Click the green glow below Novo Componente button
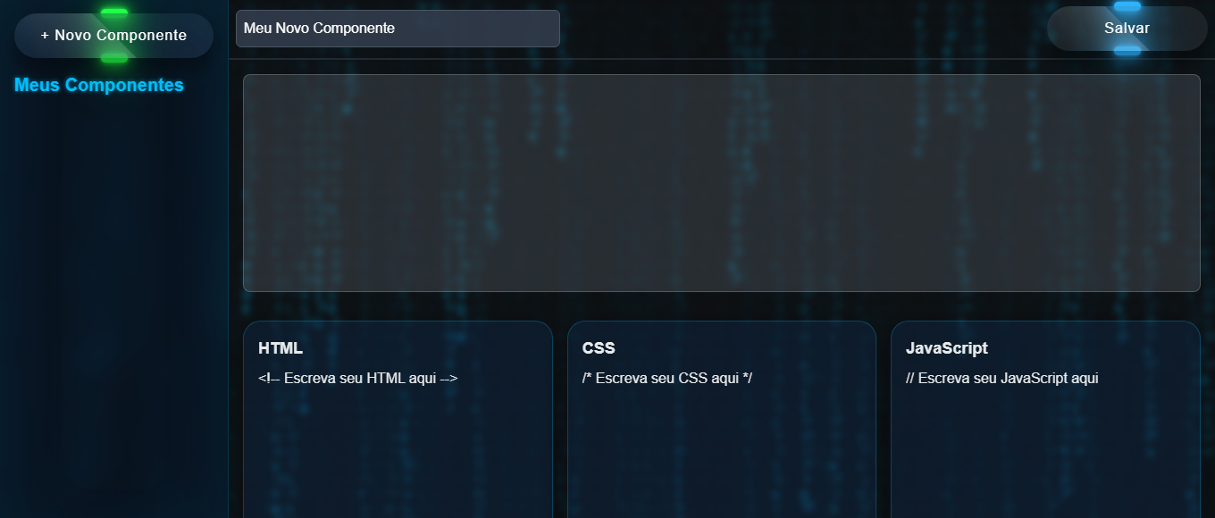The height and width of the screenshot is (518, 1215). pyautogui.click(x=114, y=58)
